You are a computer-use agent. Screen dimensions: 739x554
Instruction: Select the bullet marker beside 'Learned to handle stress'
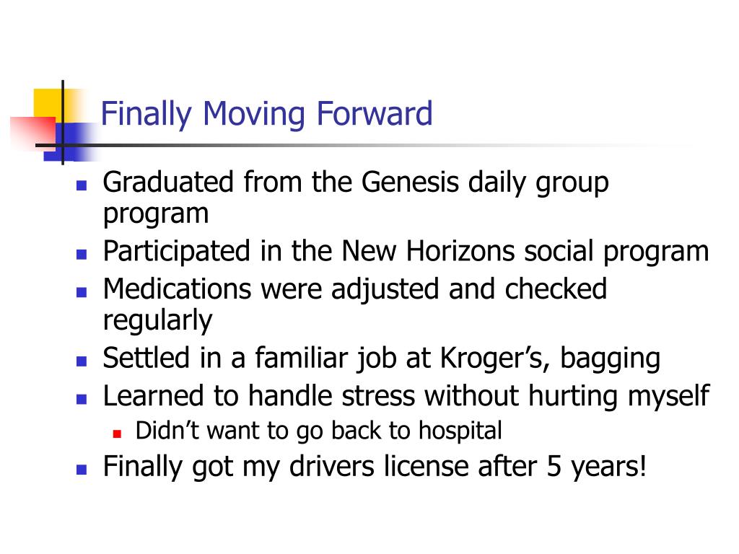click(x=82, y=399)
